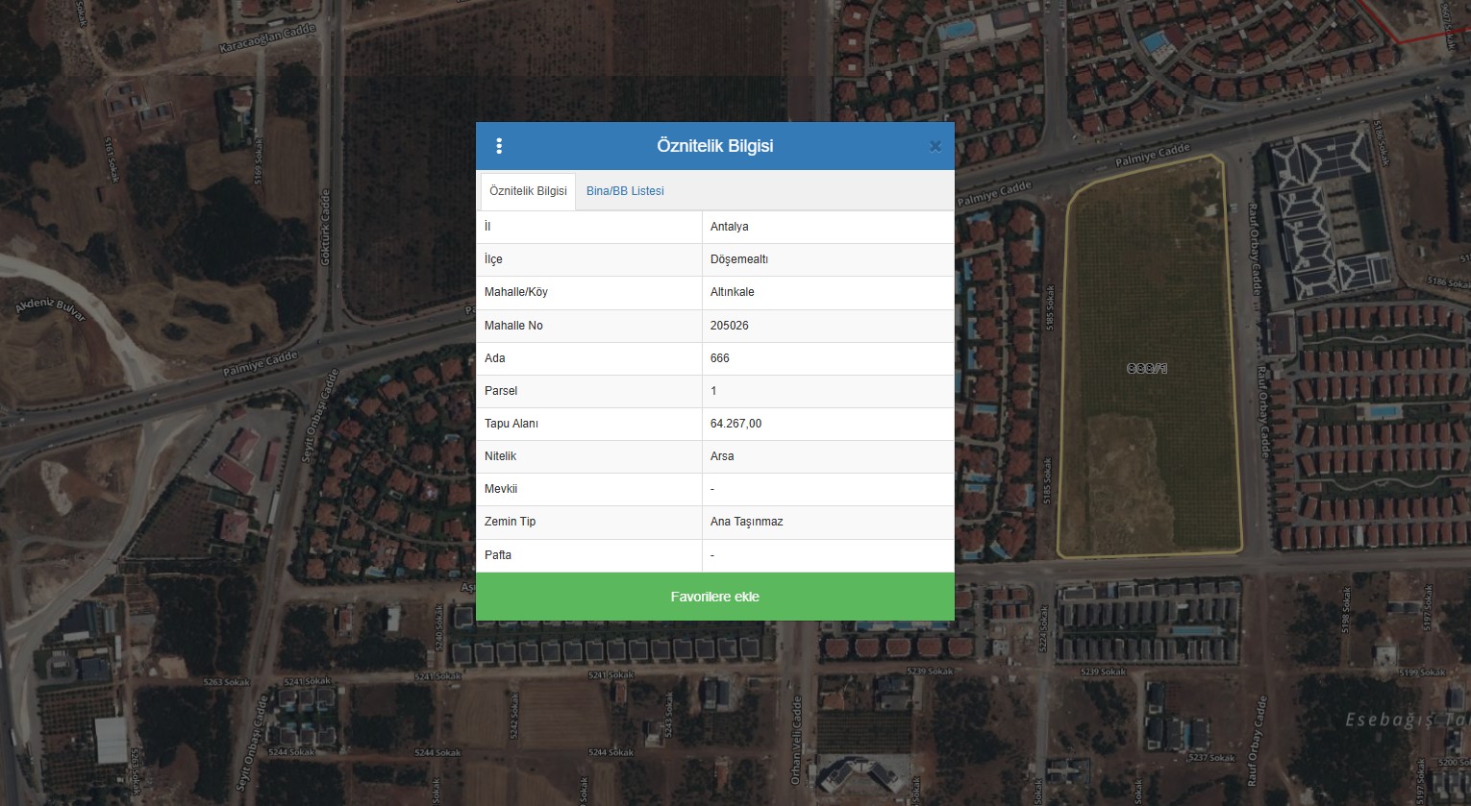Click the Ada value 666
This screenshot has height=806, width=1471.
719,358
